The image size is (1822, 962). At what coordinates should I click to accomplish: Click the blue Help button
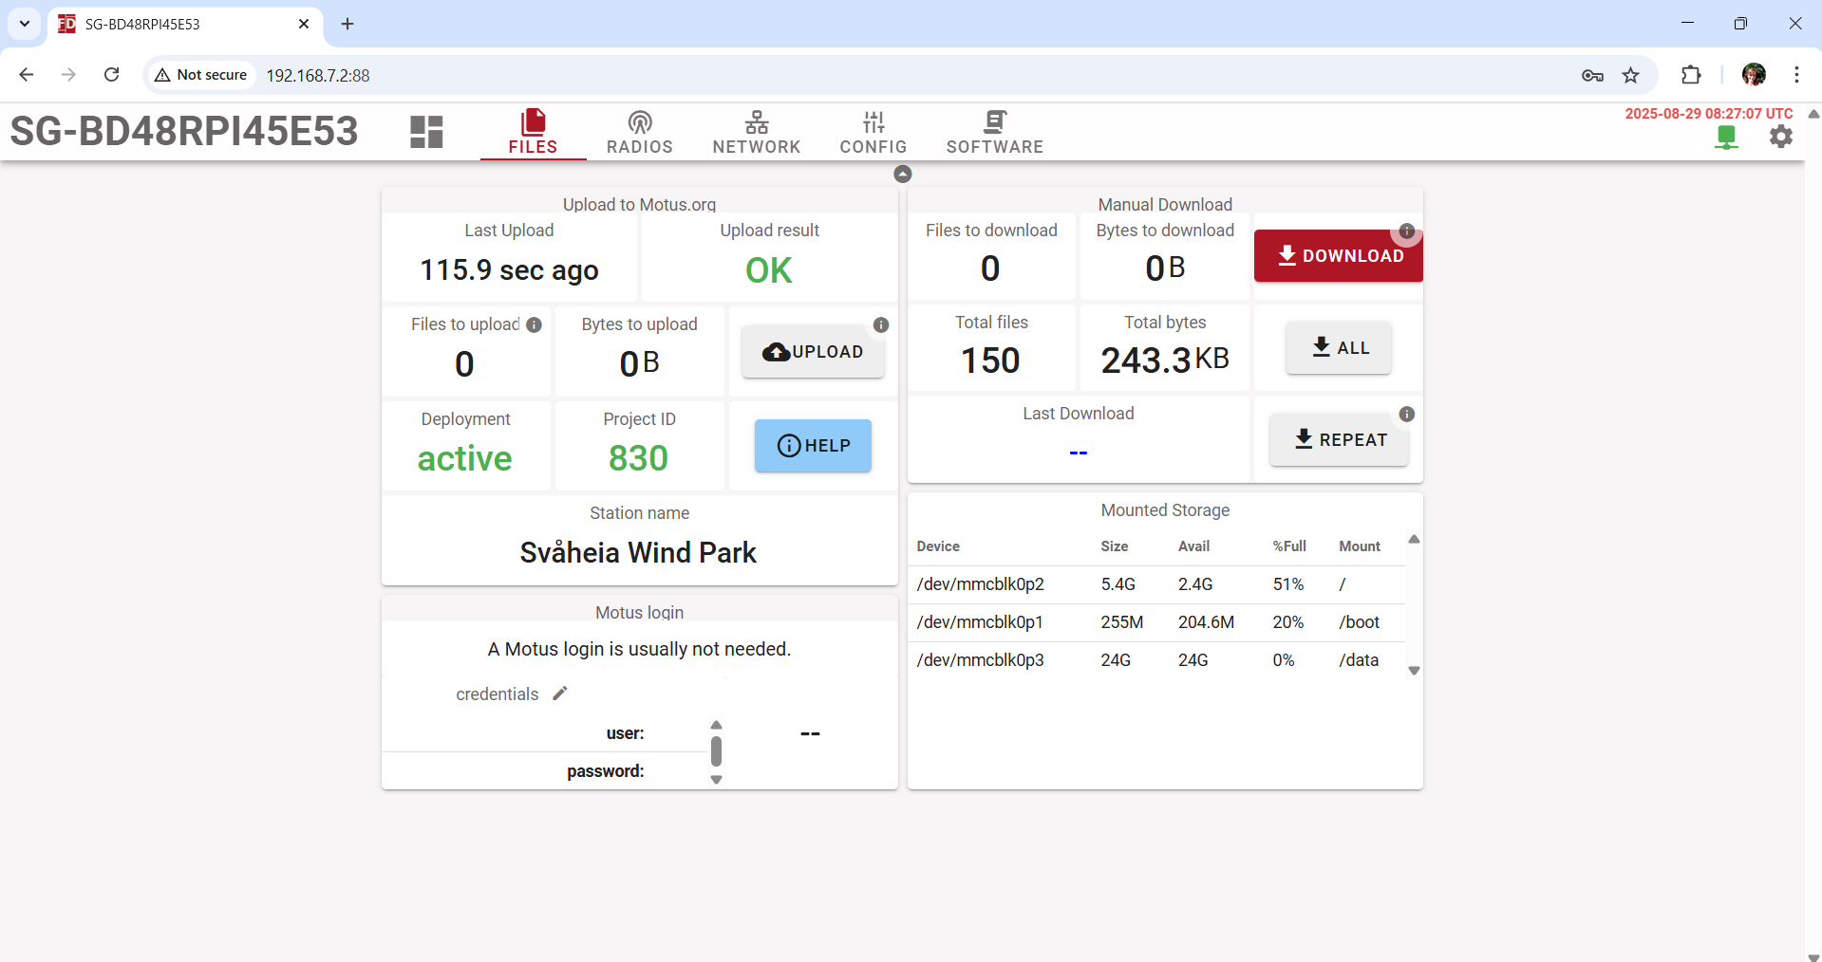pos(813,446)
